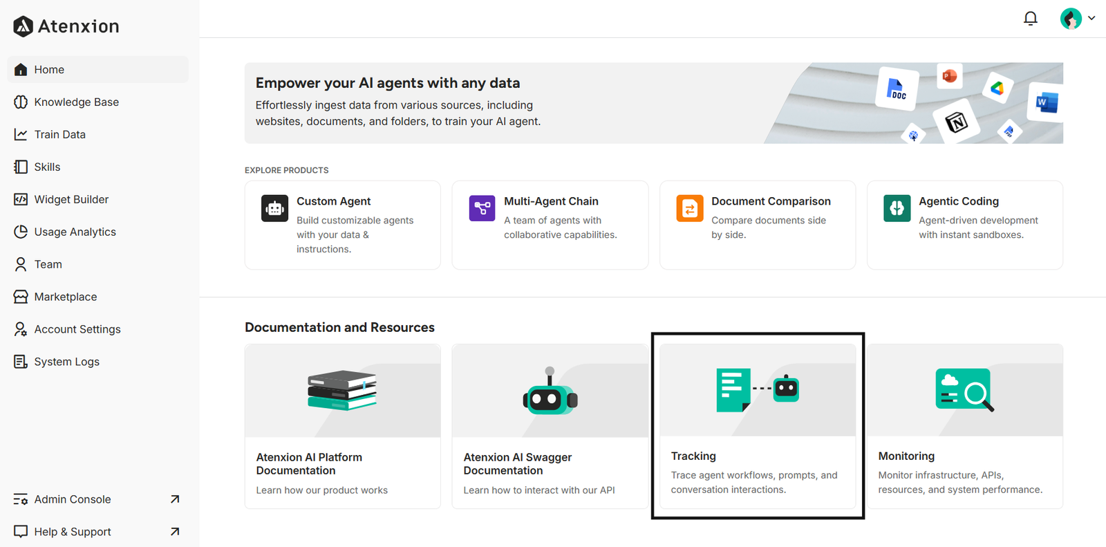The image size is (1106, 547).
Task: Click the Marketplace storefront icon
Action: [x=21, y=297]
